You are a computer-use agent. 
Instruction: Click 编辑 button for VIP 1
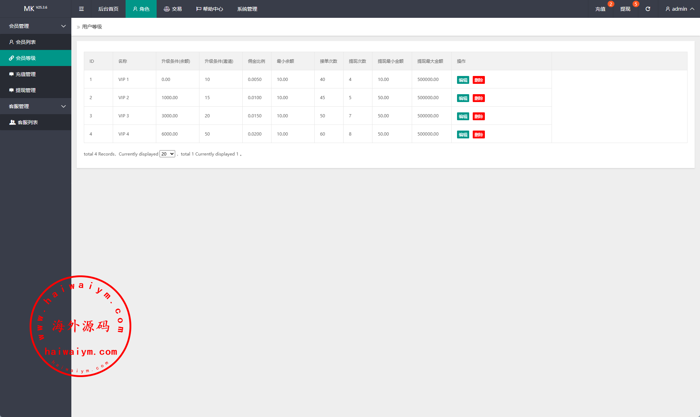(463, 80)
